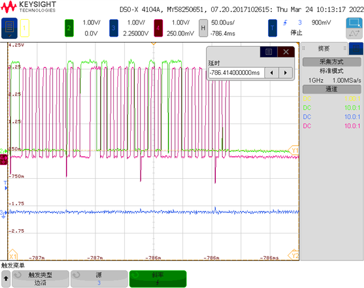Screen dimensions: 364x288
Task: Toggle channel 3 blue button
Action: pos(113,28)
